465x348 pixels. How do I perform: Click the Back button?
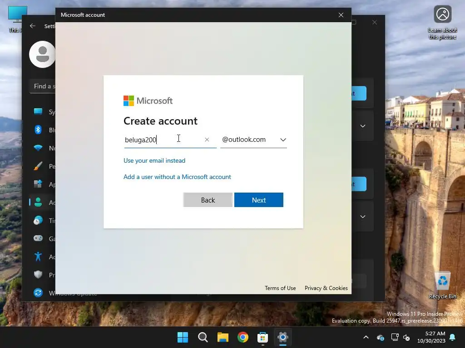(x=208, y=200)
